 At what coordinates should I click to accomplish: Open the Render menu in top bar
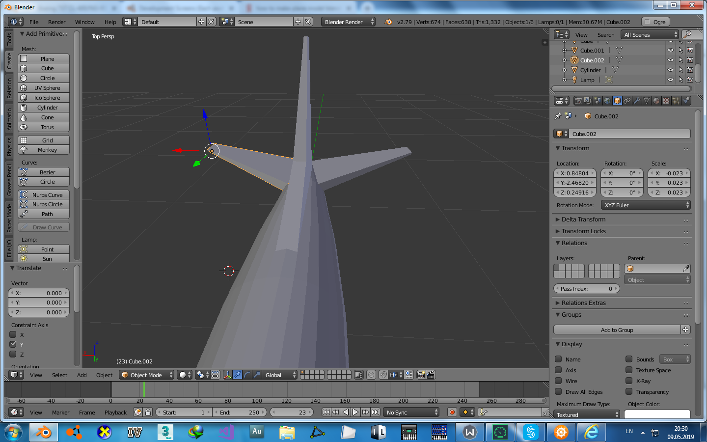click(56, 22)
